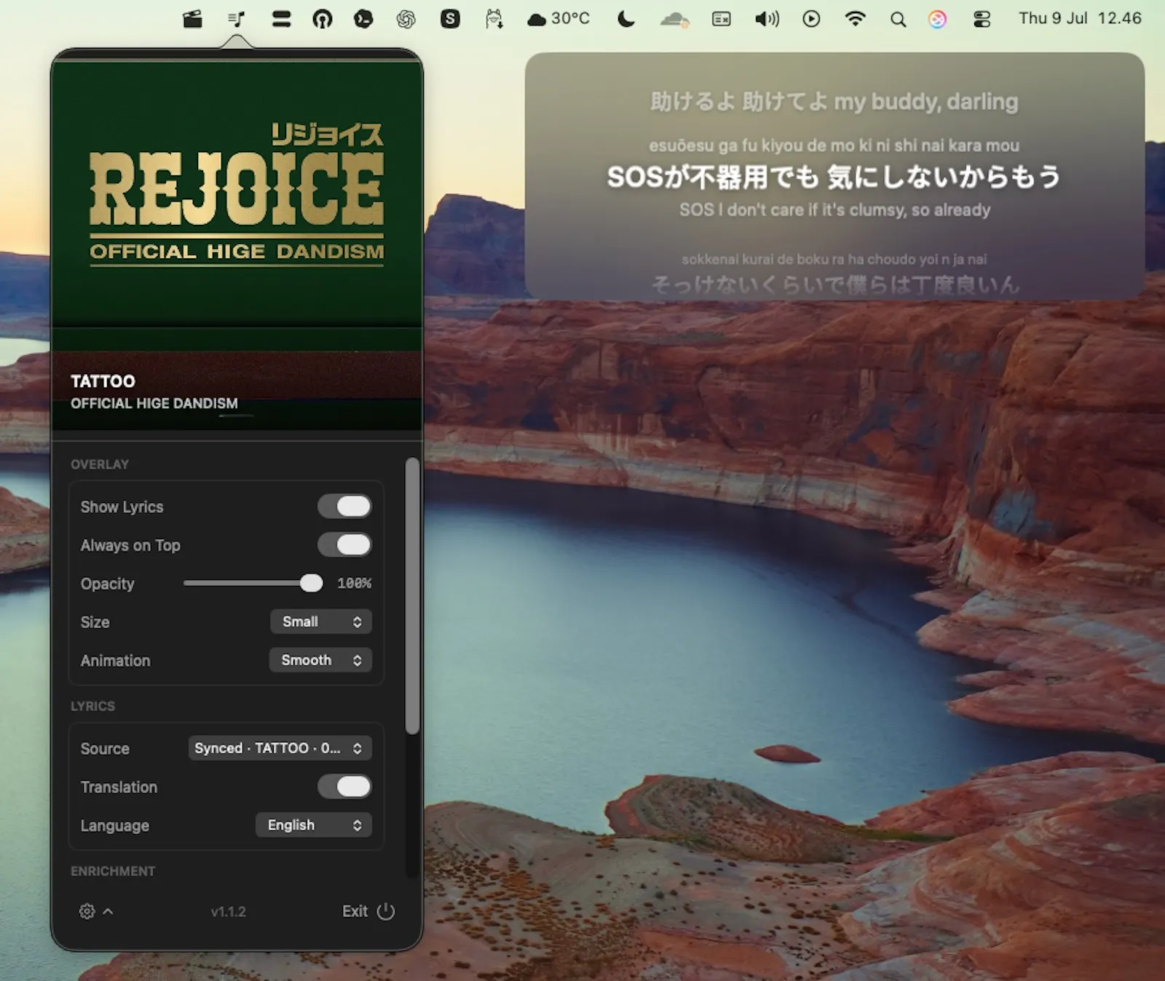Open the date and time menu

(x=1080, y=18)
